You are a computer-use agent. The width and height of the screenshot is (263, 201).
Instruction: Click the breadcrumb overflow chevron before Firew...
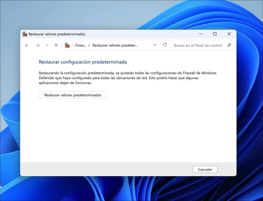point(72,45)
